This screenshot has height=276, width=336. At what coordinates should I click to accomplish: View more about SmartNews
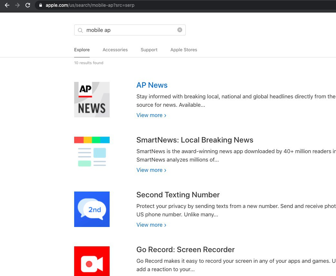pyautogui.click(x=151, y=170)
